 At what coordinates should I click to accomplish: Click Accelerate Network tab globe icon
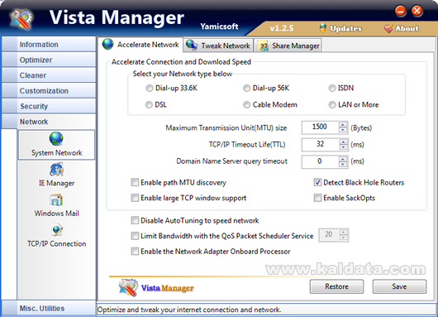(107, 44)
